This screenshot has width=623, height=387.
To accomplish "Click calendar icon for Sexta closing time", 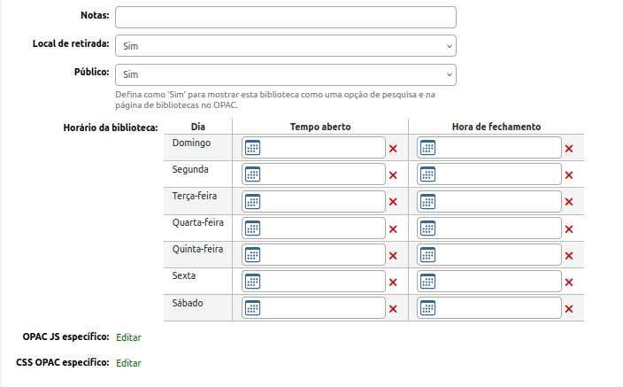I will [428, 282].
